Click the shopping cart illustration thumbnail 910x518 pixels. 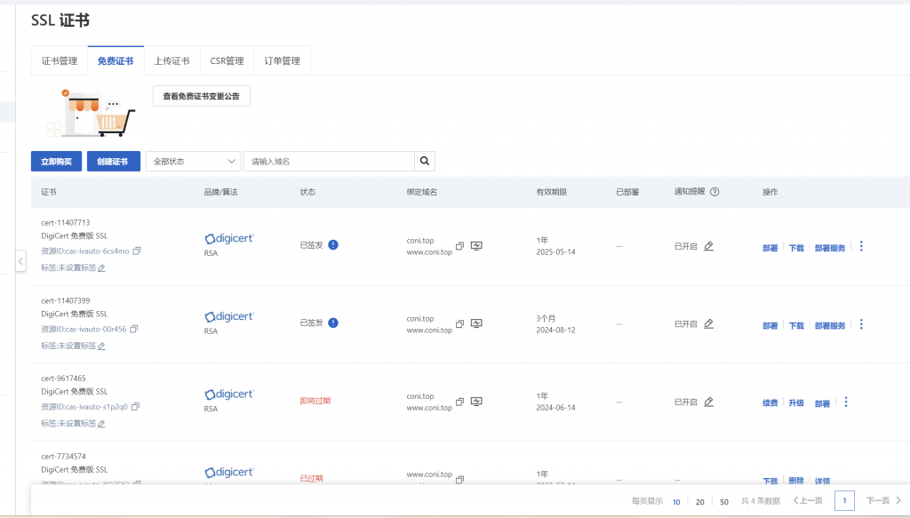(90, 113)
